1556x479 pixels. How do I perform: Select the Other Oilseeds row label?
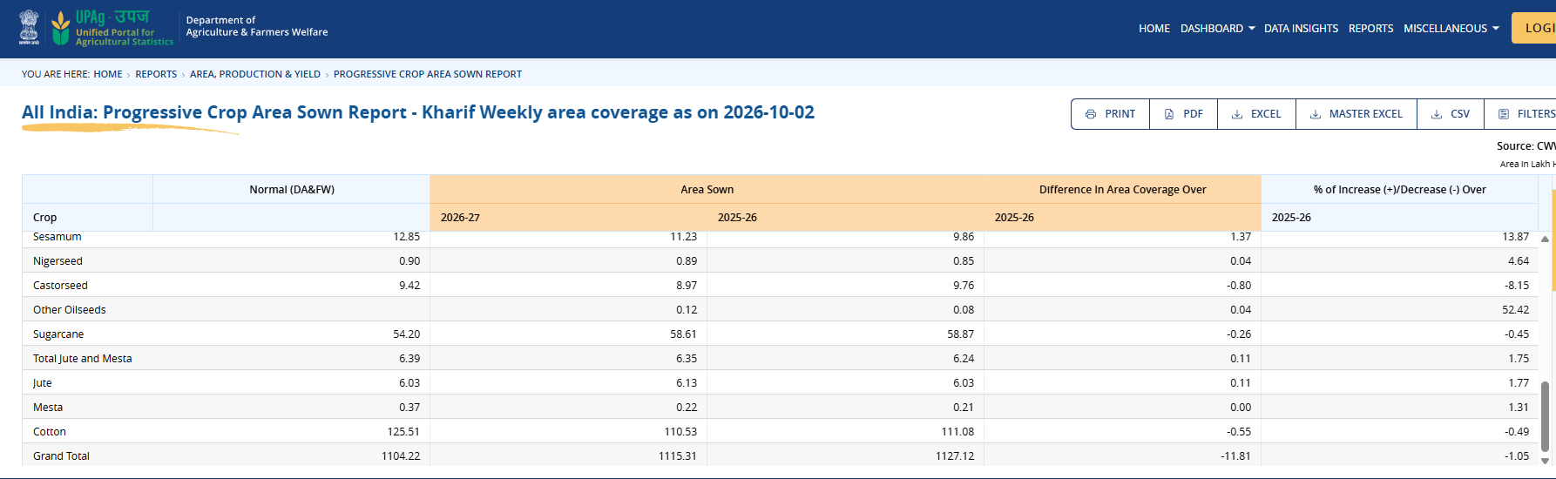click(70, 310)
